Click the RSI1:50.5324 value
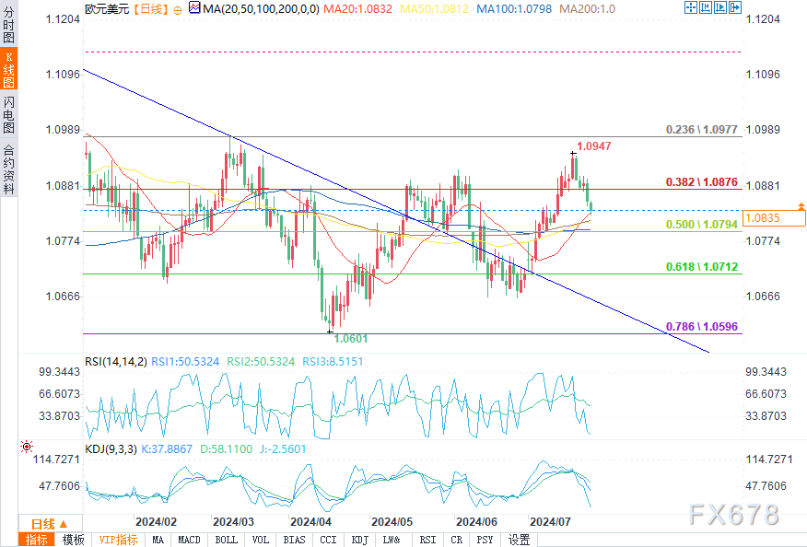This screenshot has height=547, width=807. 185,362
